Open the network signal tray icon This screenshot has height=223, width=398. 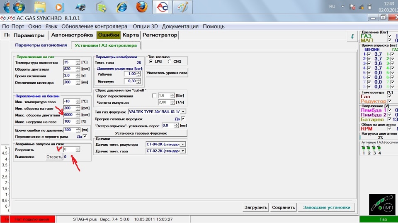361,7
